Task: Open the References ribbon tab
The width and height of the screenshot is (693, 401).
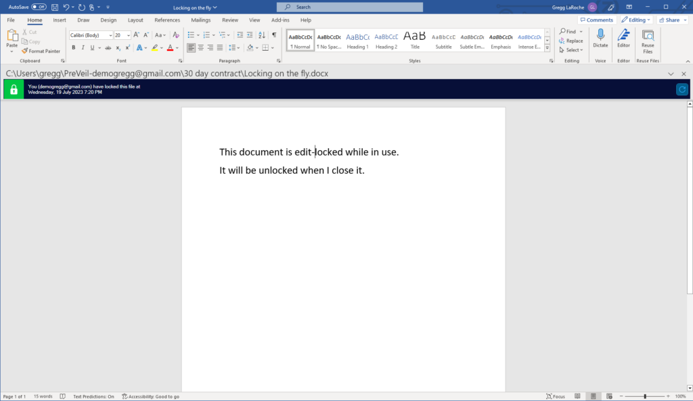Action: 167,20
